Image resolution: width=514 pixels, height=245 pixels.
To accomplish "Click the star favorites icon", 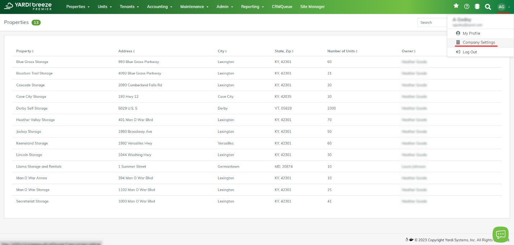I will click(x=456, y=6).
